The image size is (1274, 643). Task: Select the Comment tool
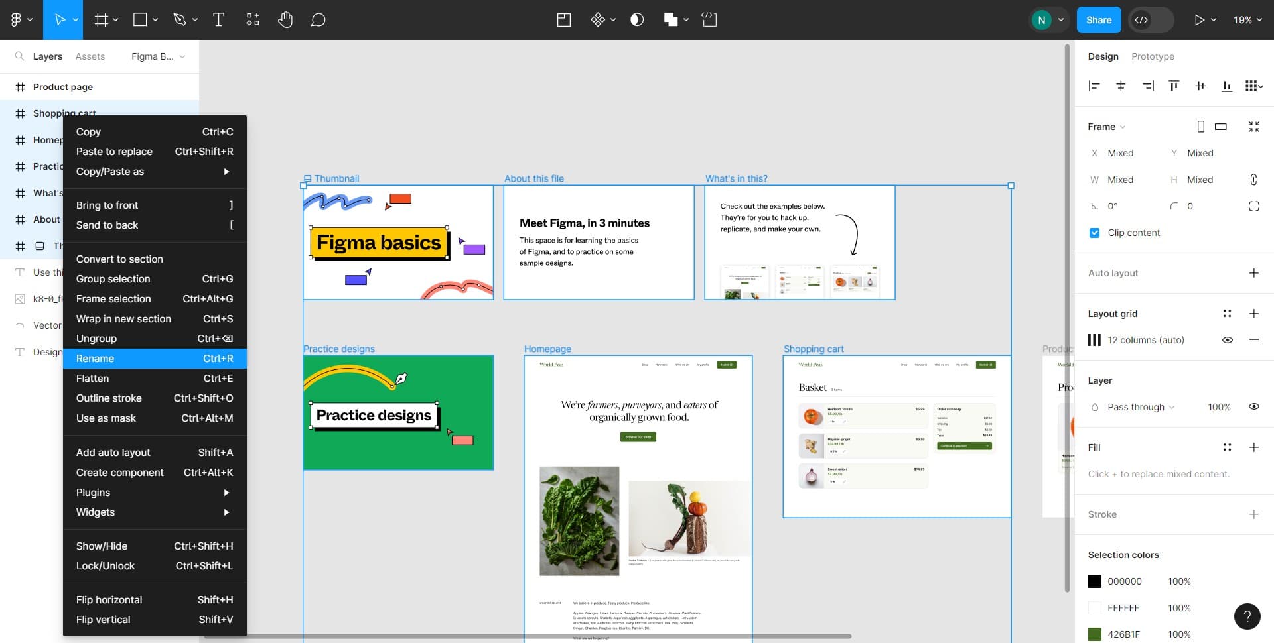(x=318, y=20)
